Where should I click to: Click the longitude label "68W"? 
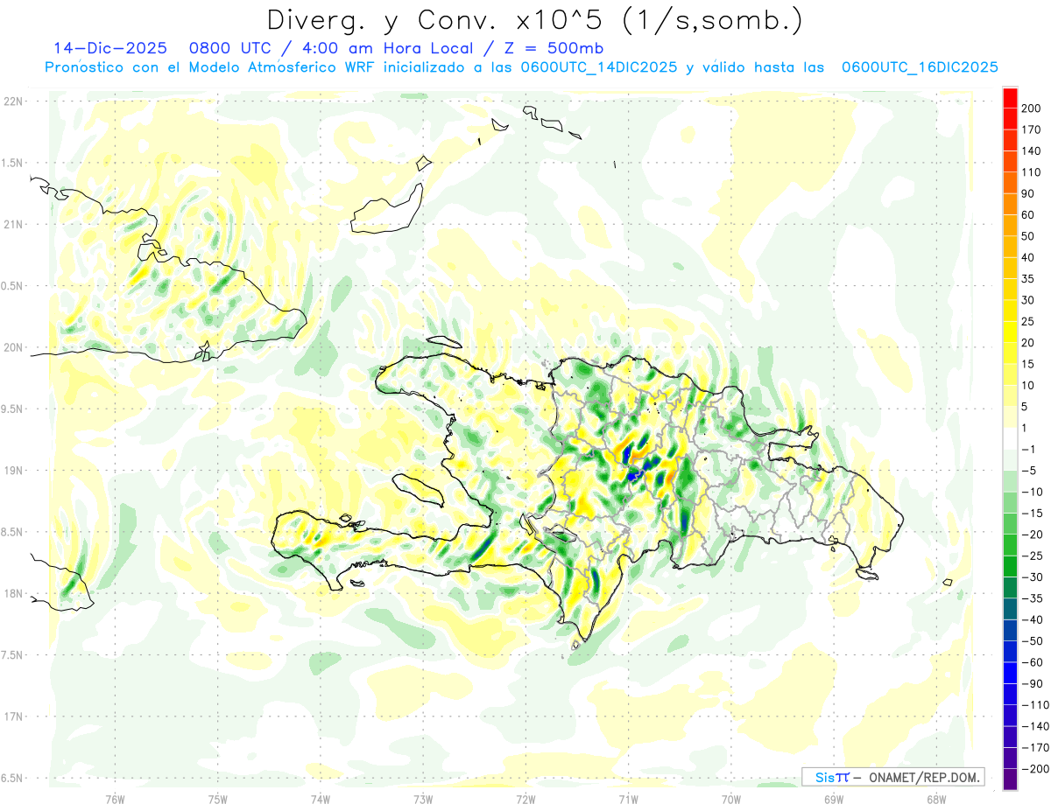pyautogui.click(x=935, y=799)
